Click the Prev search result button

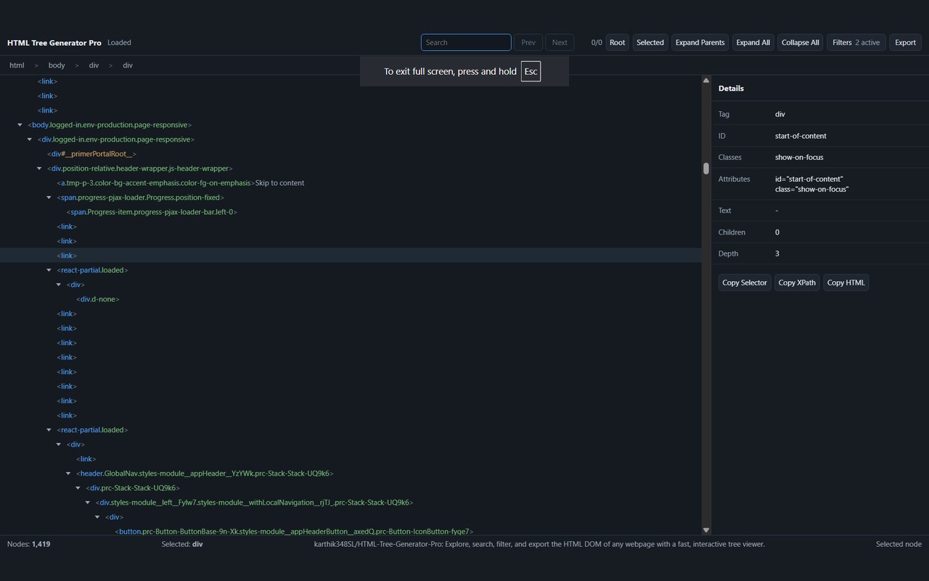(x=528, y=43)
